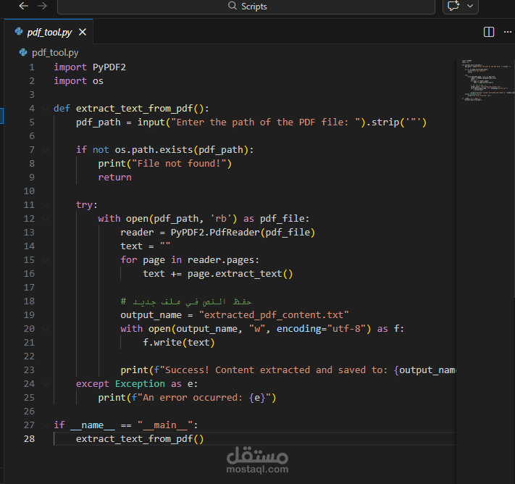Image resolution: width=515 pixels, height=484 pixels.
Task: Go back with the left arrow
Action: [23, 6]
